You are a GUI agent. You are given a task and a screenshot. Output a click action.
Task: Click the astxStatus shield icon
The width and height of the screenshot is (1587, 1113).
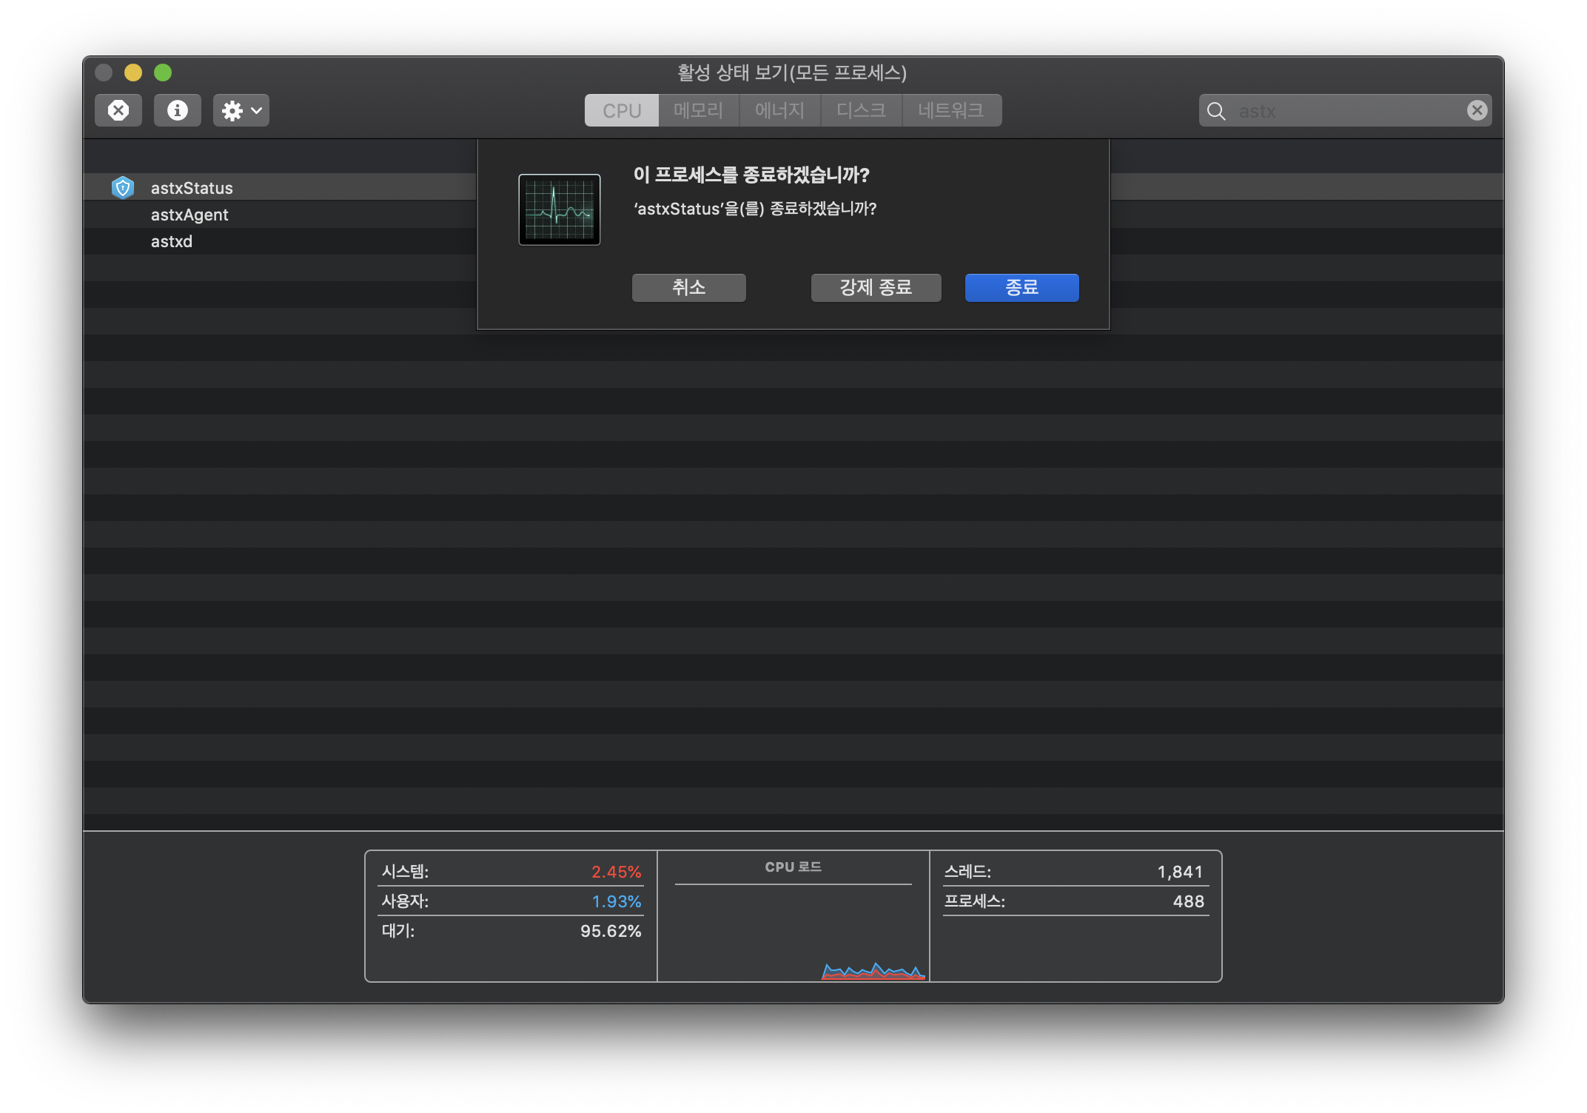[x=123, y=188]
